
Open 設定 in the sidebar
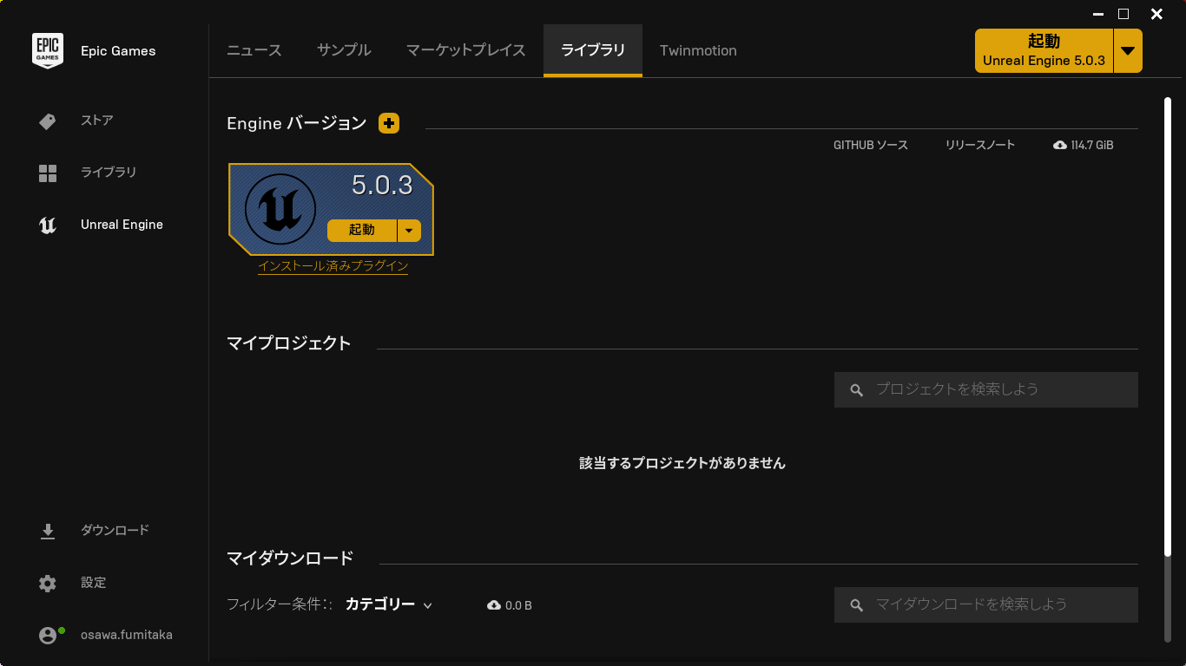(93, 583)
